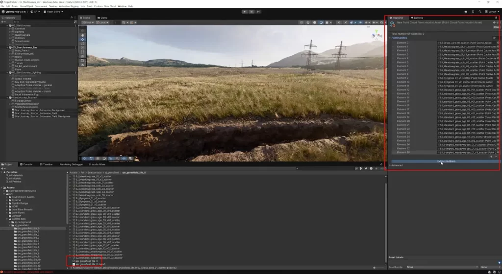Click the Open button in Inspector
The image size is (502, 274).
click(x=496, y=27)
